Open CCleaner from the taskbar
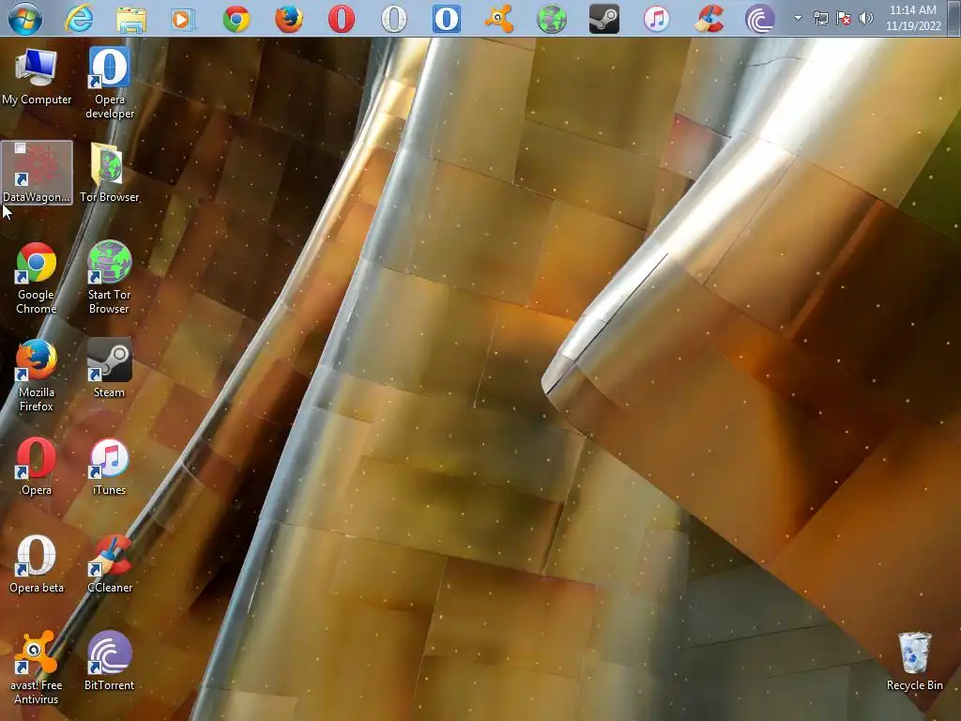961x721 pixels. point(709,19)
